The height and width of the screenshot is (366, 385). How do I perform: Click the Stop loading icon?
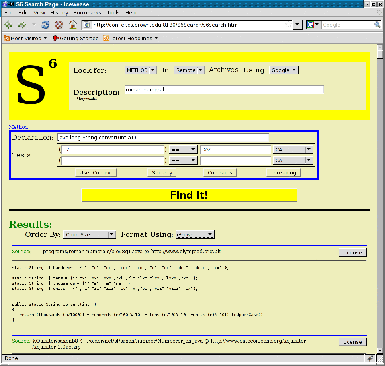[x=59, y=25]
